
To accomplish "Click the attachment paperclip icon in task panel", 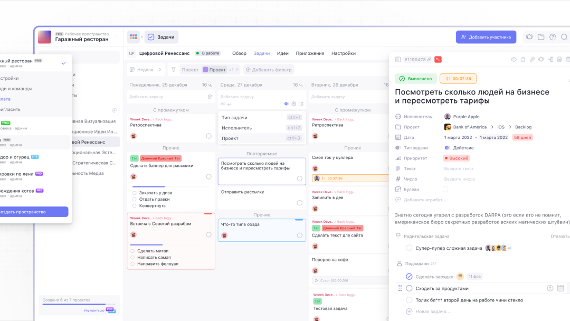I will click(x=532, y=60).
